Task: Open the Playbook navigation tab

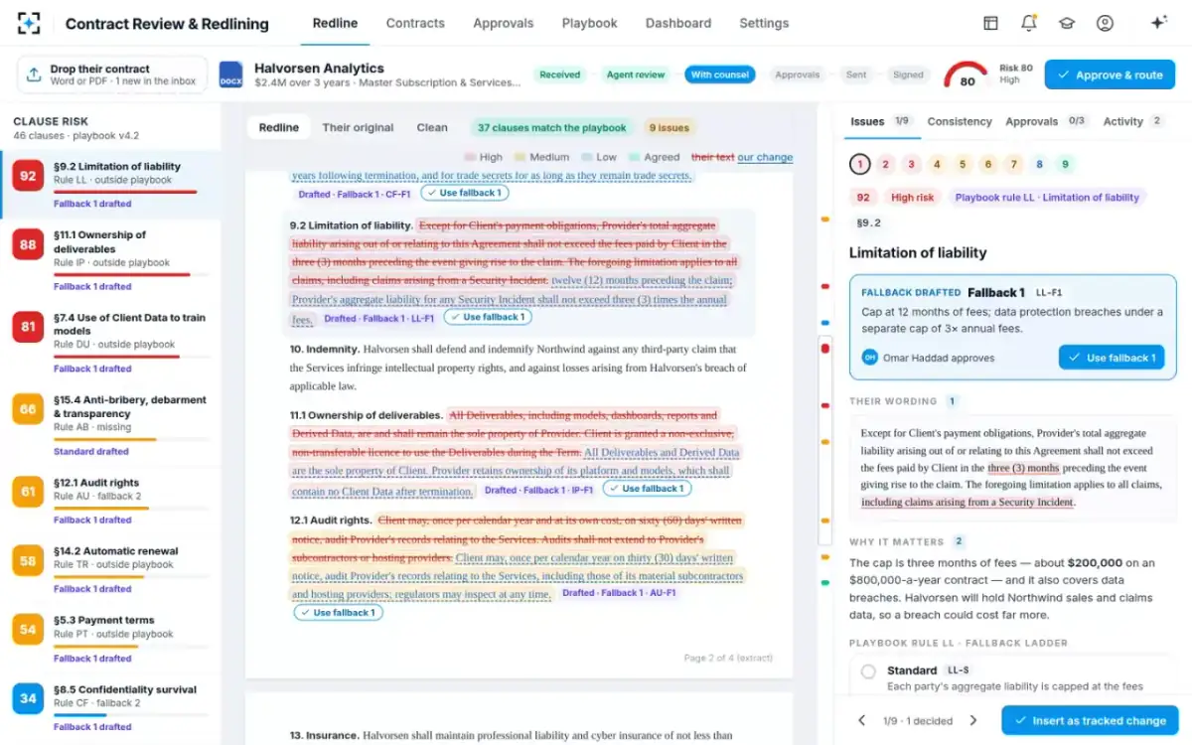Action: click(589, 23)
